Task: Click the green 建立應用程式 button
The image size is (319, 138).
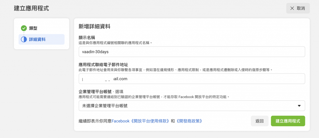Action: click(288, 121)
